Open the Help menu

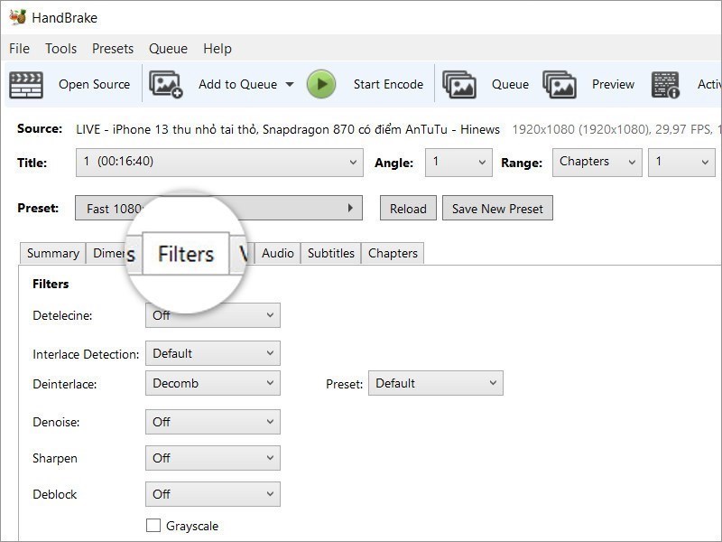coord(218,49)
